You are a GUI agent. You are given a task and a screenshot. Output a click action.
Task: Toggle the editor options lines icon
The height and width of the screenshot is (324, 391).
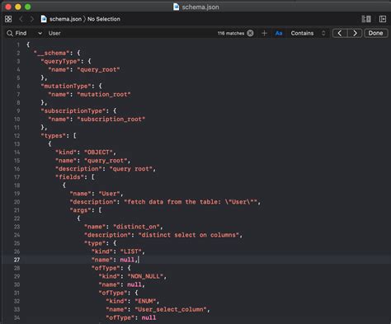pos(366,19)
